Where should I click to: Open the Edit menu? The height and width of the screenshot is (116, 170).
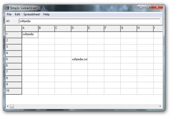click(17, 14)
